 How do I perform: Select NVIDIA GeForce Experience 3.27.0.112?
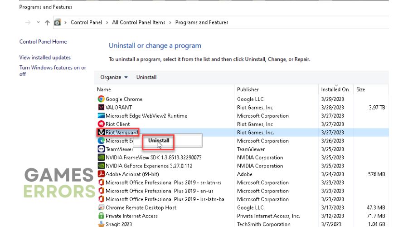point(149,166)
